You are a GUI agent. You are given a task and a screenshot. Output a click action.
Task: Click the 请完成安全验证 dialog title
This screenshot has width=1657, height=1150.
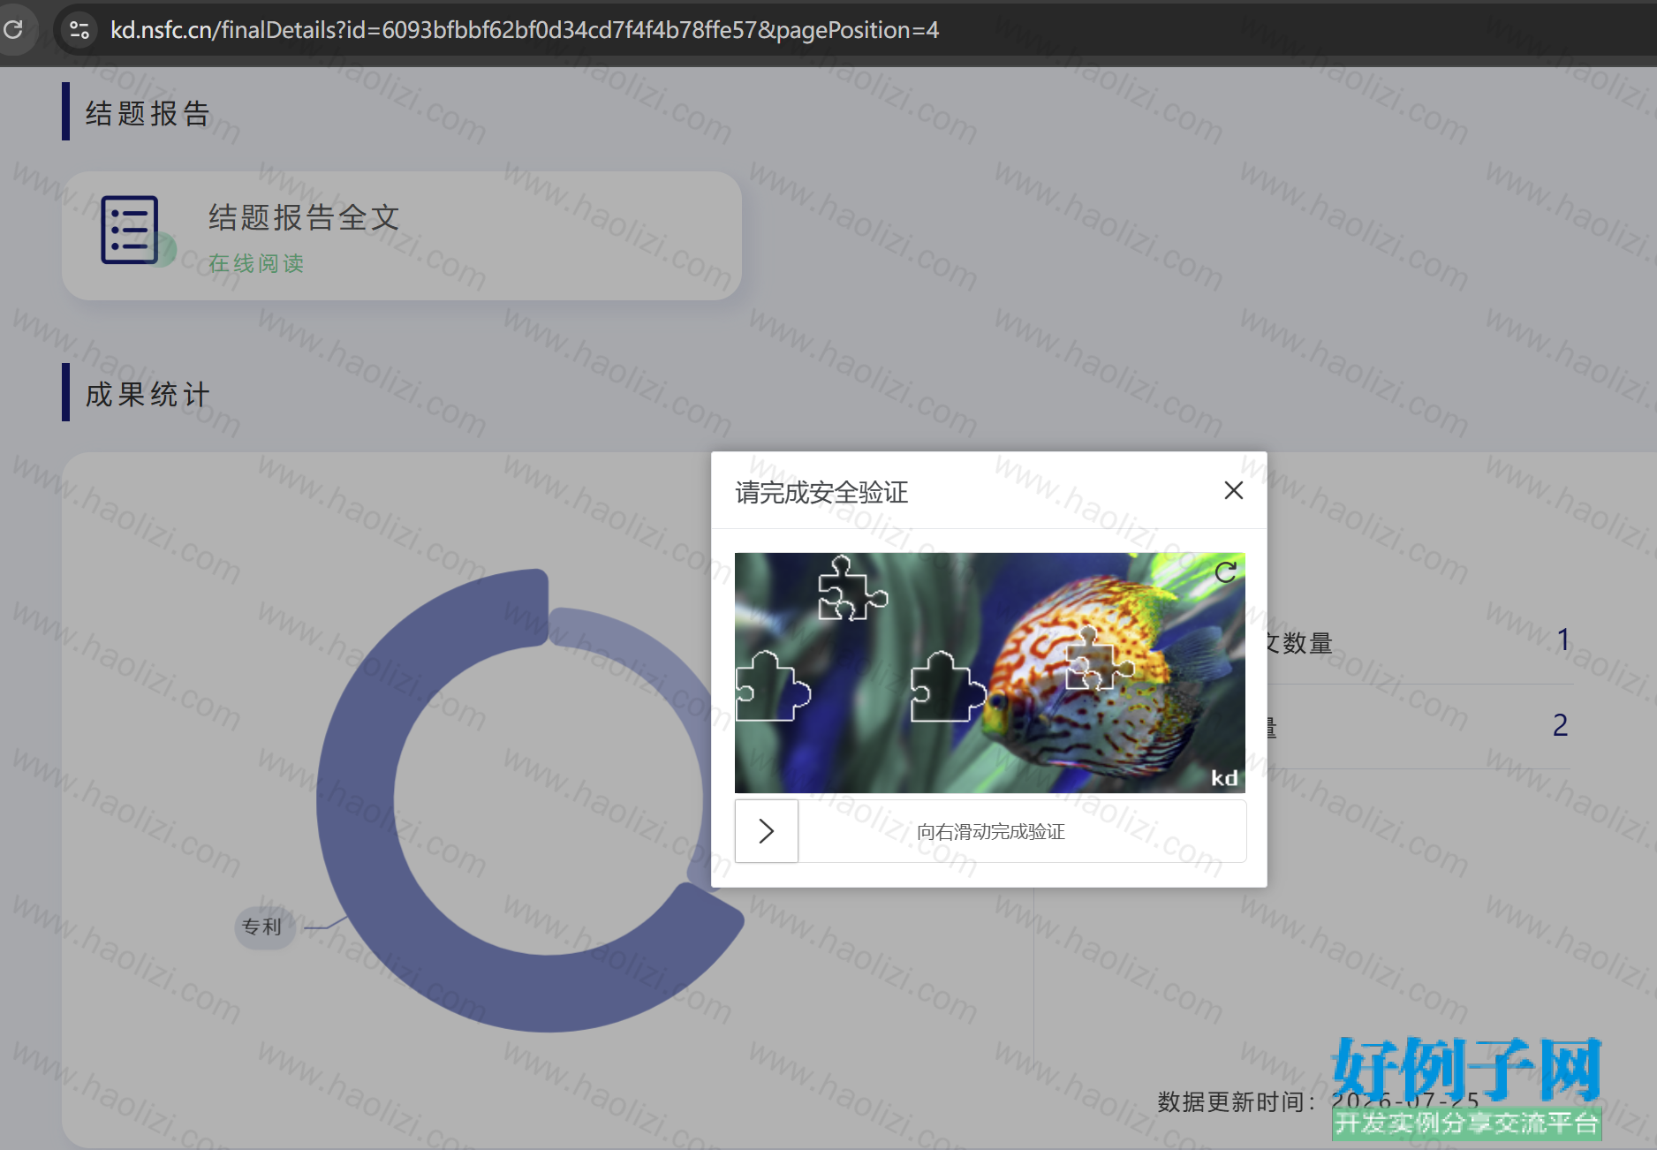821,492
